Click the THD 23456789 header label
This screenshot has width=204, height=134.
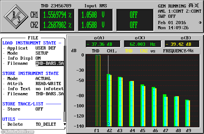(56, 6)
